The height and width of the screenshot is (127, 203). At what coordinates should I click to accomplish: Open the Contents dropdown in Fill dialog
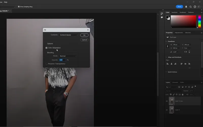tap(69, 35)
